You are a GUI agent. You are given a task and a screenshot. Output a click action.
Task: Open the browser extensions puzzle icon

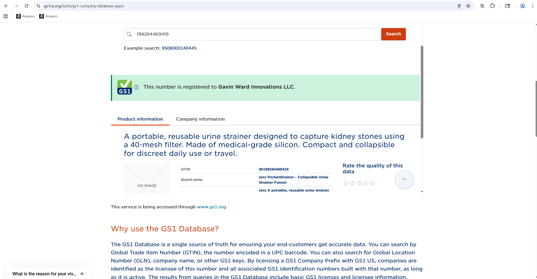coord(492,6)
